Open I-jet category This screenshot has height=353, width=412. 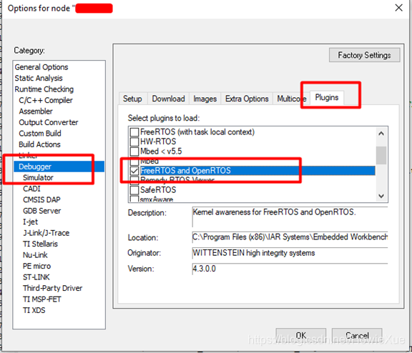(x=31, y=222)
